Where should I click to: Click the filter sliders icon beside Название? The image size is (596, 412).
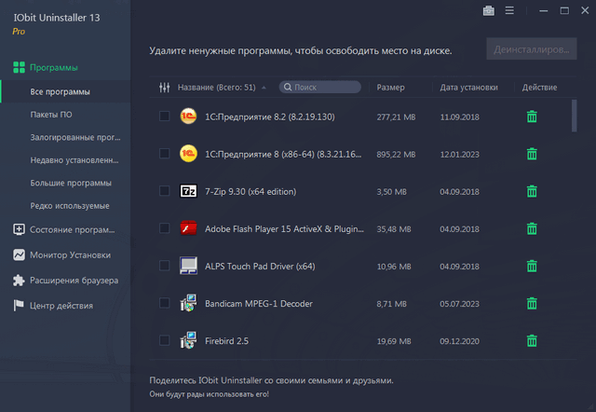pos(166,88)
